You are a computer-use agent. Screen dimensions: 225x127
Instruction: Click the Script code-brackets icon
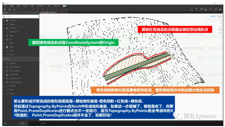(x=7, y=51)
